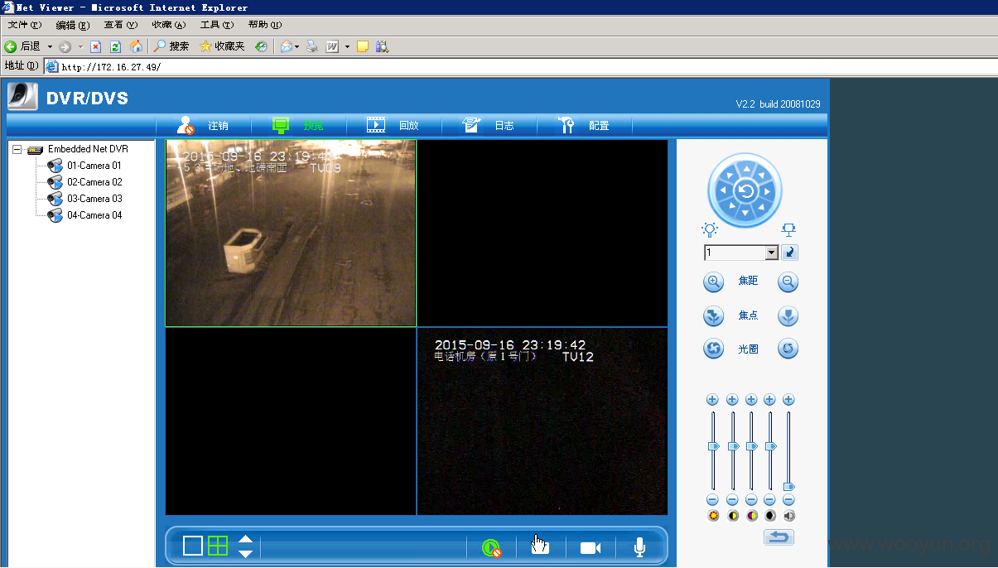Select the empty top-right video pane

pyautogui.click(x=542, y=233)
